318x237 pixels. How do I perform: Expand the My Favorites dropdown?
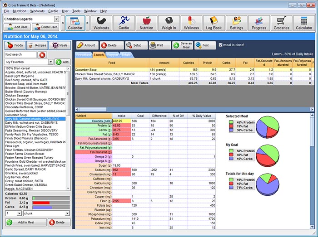51,62
